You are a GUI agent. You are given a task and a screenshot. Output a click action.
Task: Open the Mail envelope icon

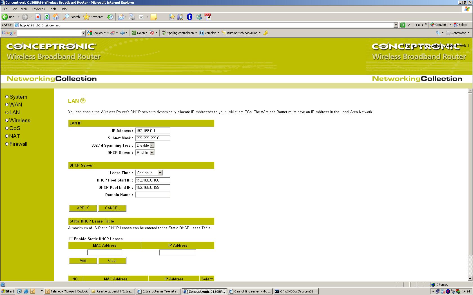click(121, 17)
